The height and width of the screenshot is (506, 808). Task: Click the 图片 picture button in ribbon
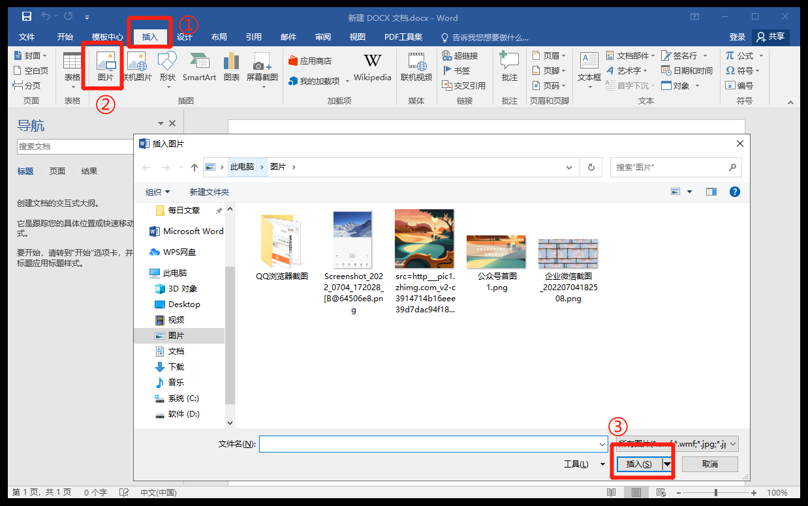point(105,68)
